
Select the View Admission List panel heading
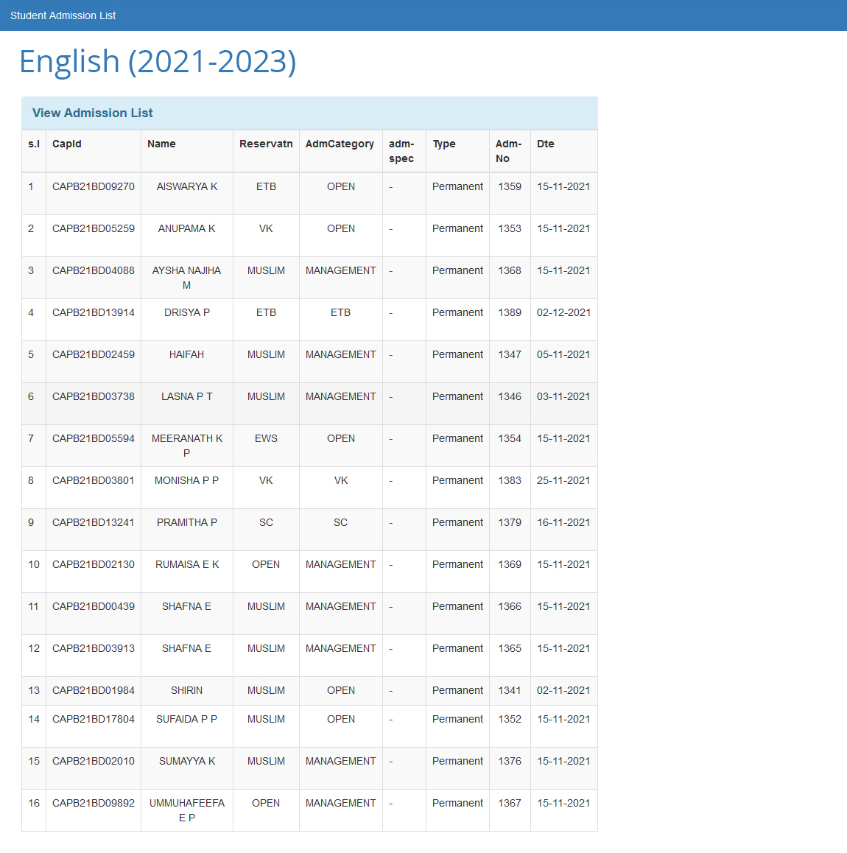pos(93,113)
